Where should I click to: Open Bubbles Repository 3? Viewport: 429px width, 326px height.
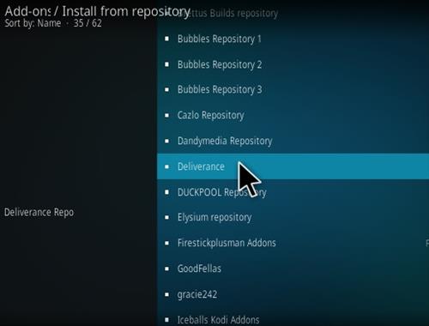(293, 90)
